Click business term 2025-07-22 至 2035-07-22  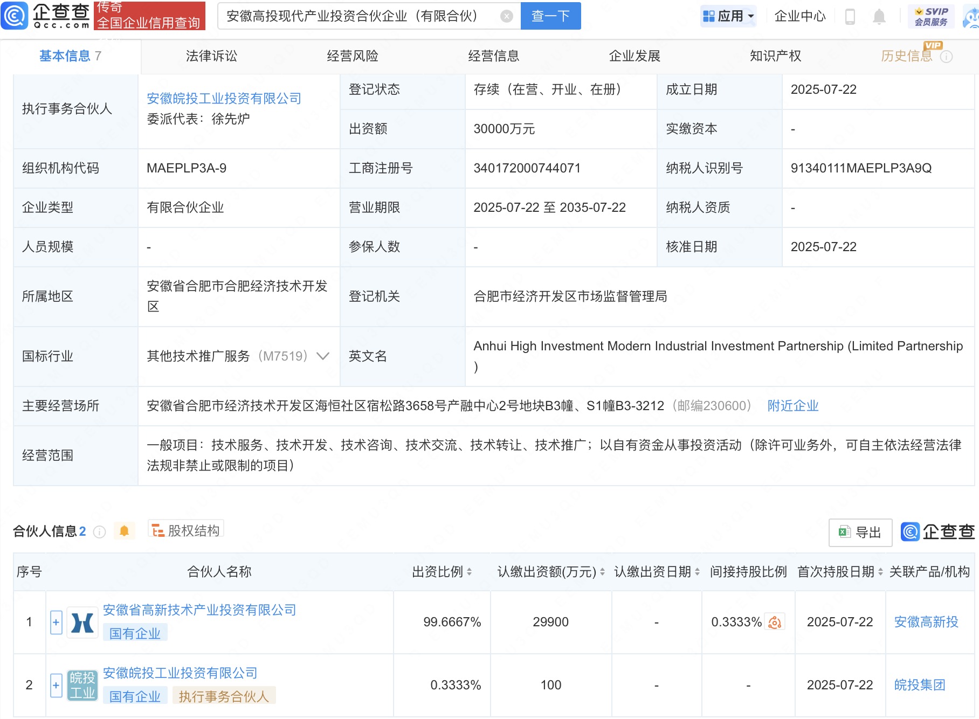[x=549, y=208]
